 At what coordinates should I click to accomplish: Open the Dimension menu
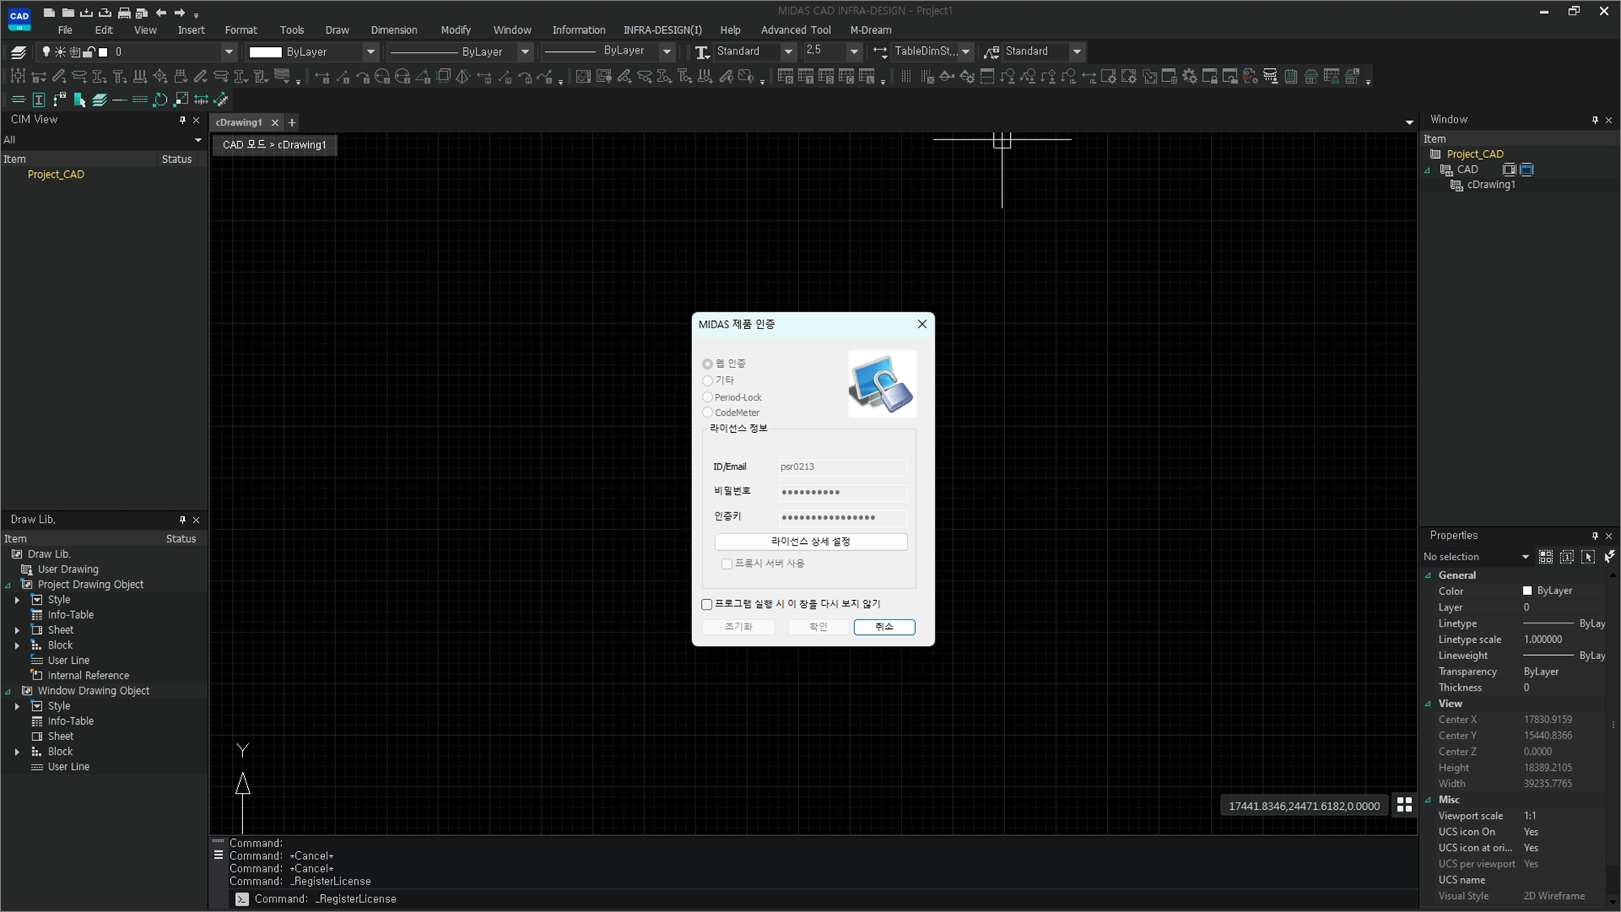click(394, 30)
